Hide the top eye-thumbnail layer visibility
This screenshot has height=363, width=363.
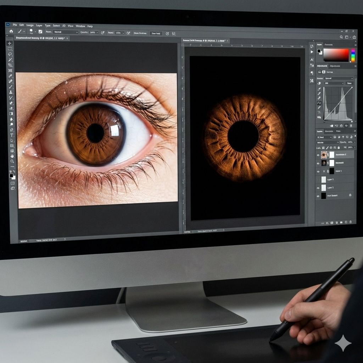[318, 155]
